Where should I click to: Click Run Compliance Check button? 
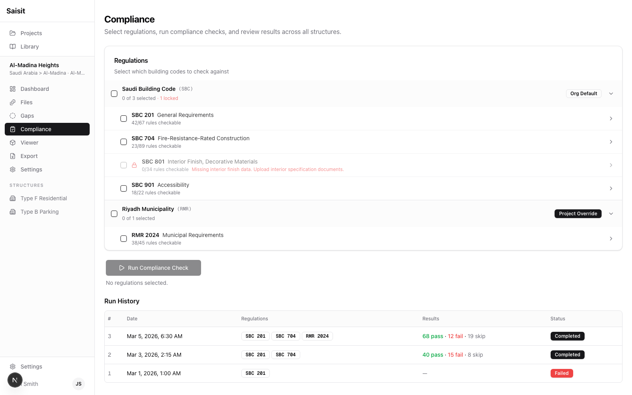pos(153,268)
